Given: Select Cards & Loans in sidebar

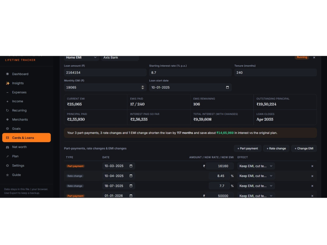Looking at the screenshot, I should point(26,138).
